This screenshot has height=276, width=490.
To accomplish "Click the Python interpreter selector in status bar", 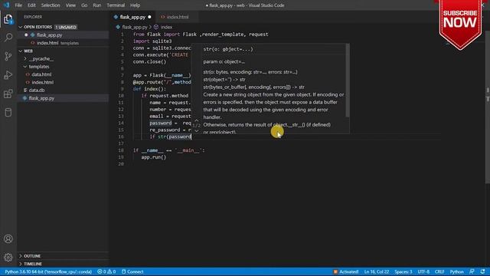I will (48, 271).
